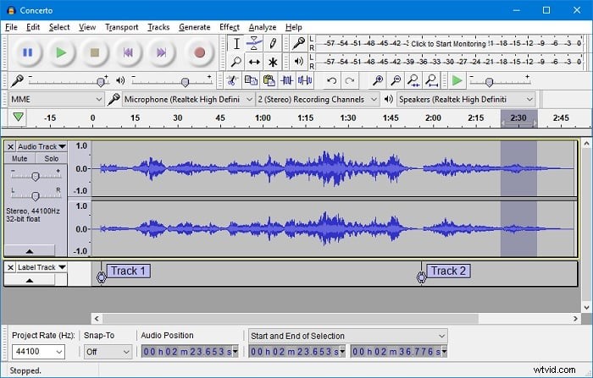Click the Copy icon

251,80
